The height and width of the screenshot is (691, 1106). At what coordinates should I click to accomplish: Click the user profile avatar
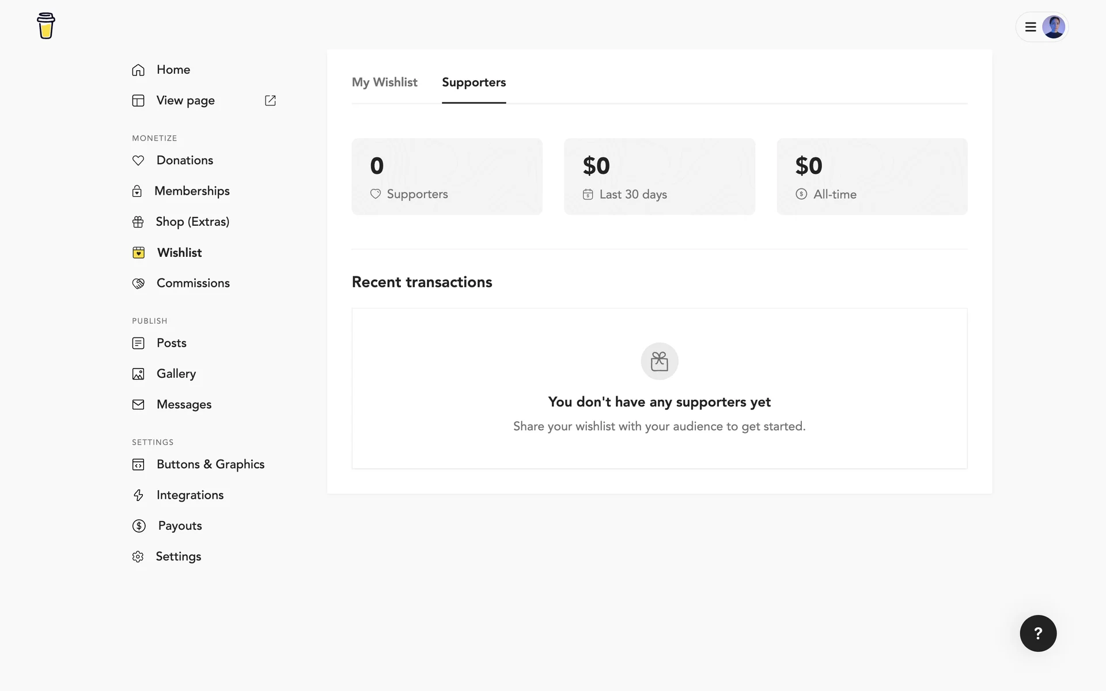point(1054,27)
